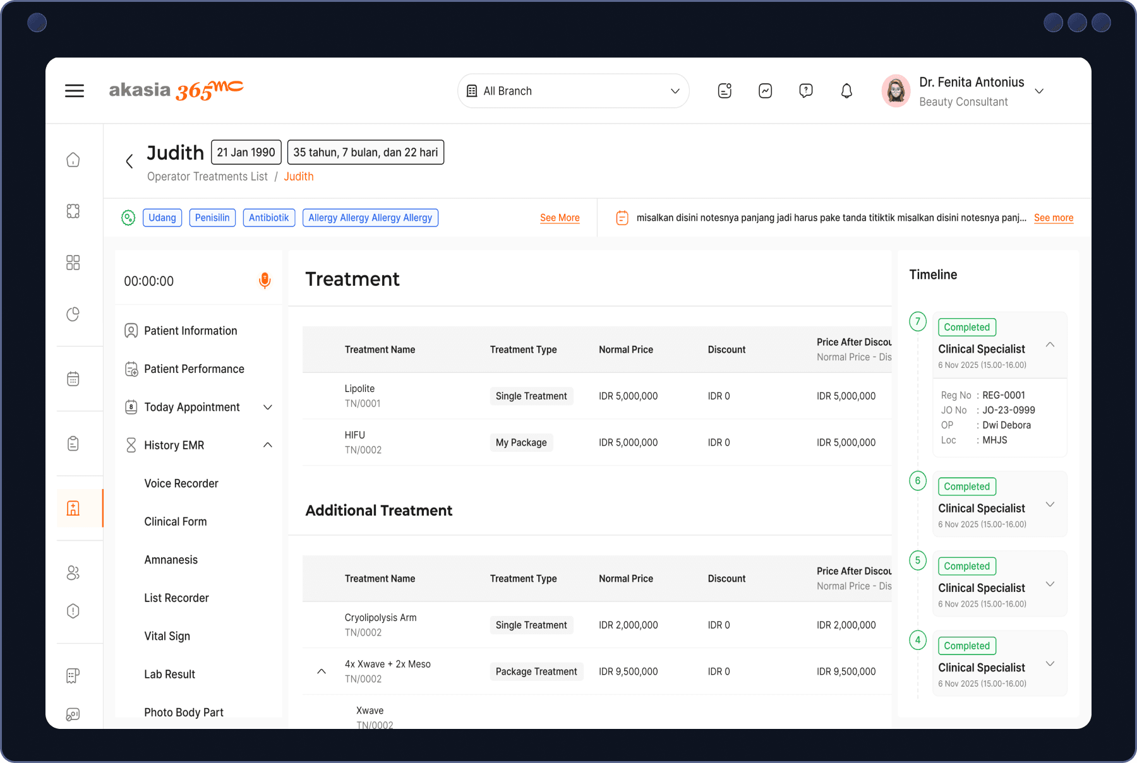The image size is (1137, 763).
Task: Open the Clinical Form menu item
Action: 175,521
